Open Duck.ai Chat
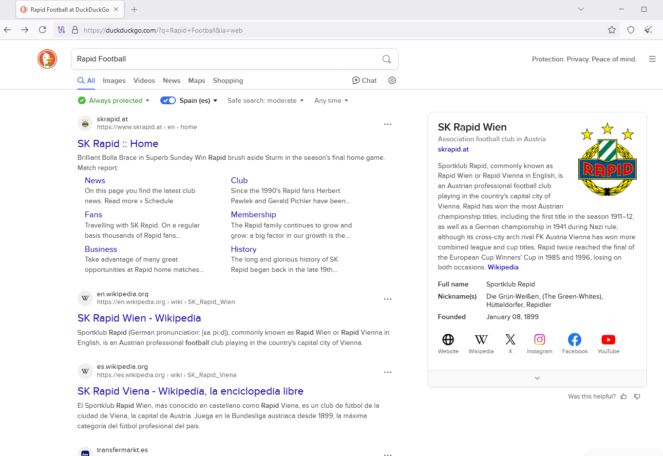The width and height of the screenshot is (663, 456). [x=364, y=80]
